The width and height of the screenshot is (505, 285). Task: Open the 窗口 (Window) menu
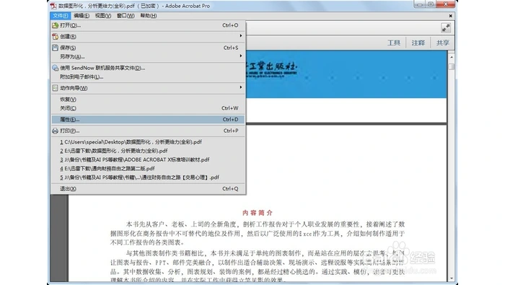(x=126, y=15)
